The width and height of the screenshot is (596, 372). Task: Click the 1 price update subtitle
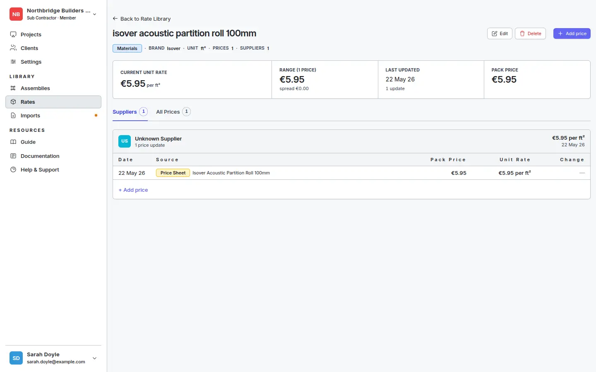(x=150, y=145)
